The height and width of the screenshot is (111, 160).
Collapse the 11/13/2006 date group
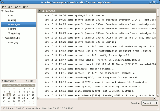[x=39, y=11]
